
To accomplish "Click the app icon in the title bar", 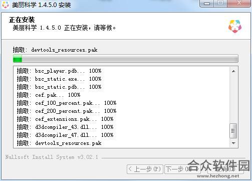I will point(6,5).
